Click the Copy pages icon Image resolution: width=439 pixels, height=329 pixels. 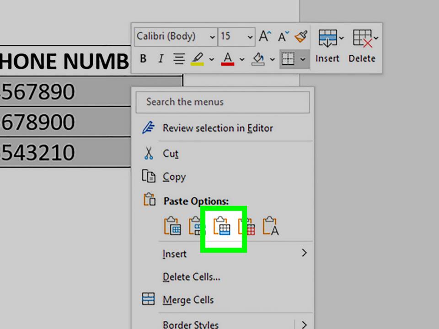[148, 176]
